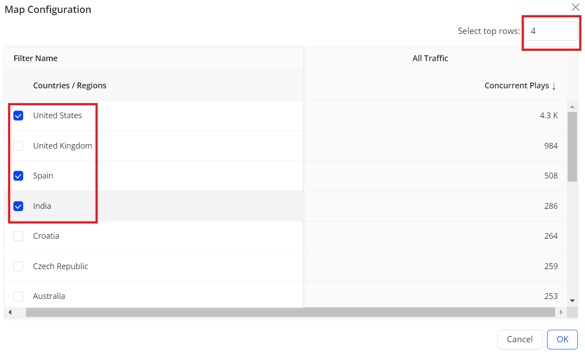The image size is (585, 357).
Task: Uncheck the United States checkbox
Action: tap(18, 116)
